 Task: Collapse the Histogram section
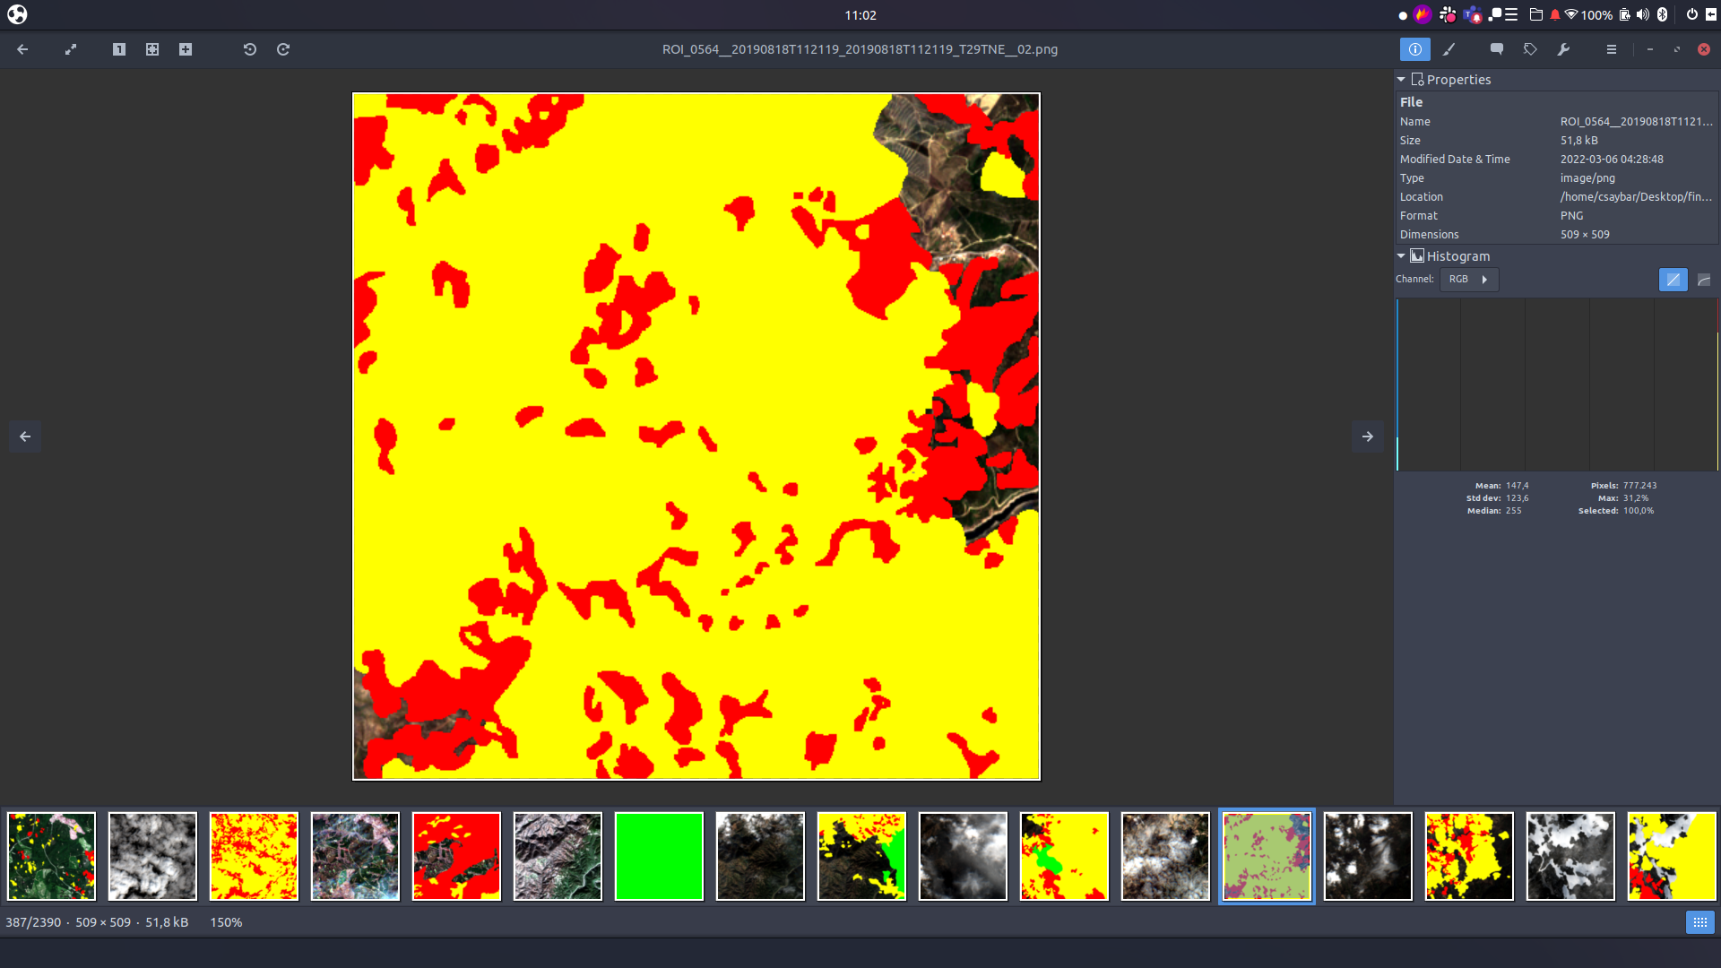pyautogui.click(x=1401, y=256)
